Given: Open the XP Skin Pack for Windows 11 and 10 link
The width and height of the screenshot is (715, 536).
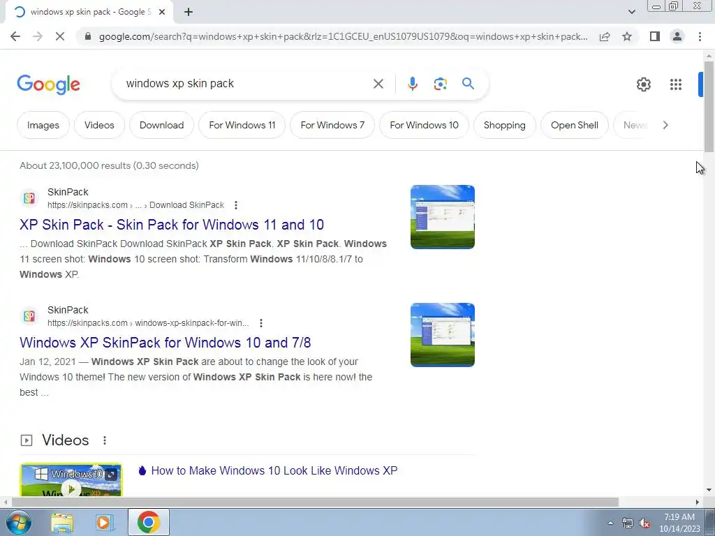Looking at the screenshot, I should click(172, 225).
